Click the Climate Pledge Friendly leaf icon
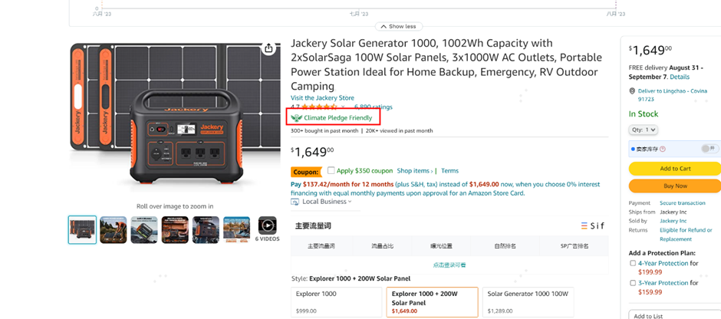This screenshot has width=721, height=319. (x=296, y=118)
